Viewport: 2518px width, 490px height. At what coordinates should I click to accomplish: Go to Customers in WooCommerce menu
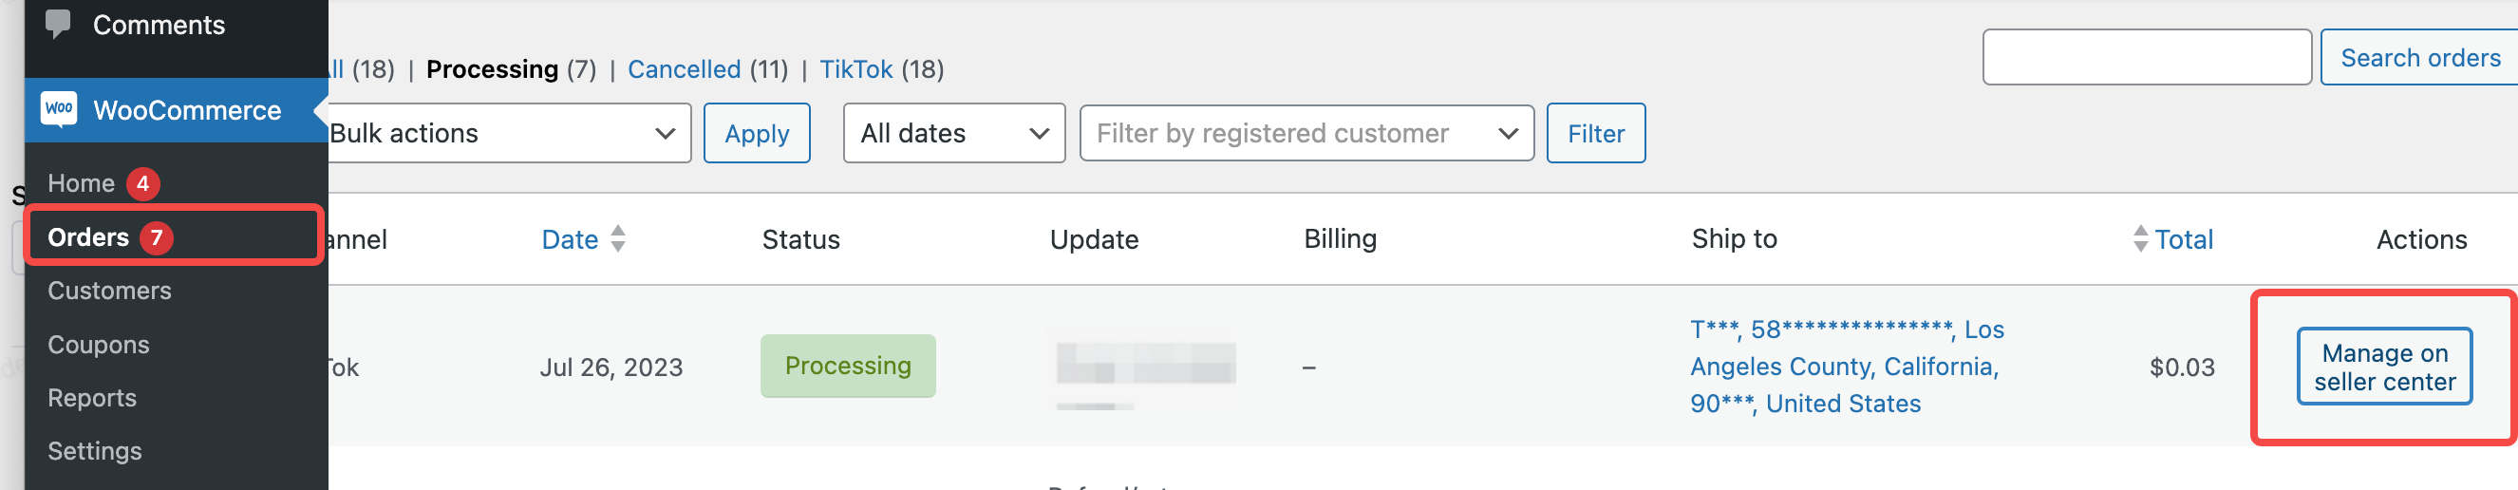(x=109, y=291)
